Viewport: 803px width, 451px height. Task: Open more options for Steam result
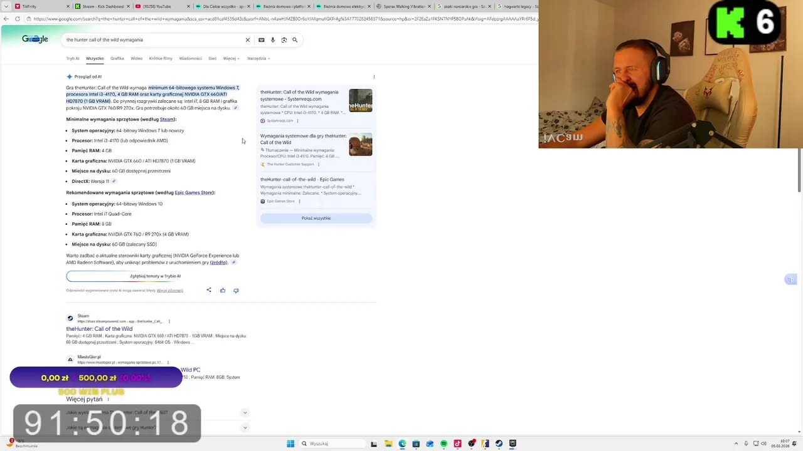(x=169, y=321)
